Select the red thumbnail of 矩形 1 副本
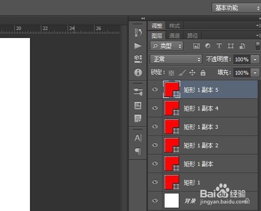The height and width of the screenshot is (211, 261). pyautogui.click(x=172, y=163)
